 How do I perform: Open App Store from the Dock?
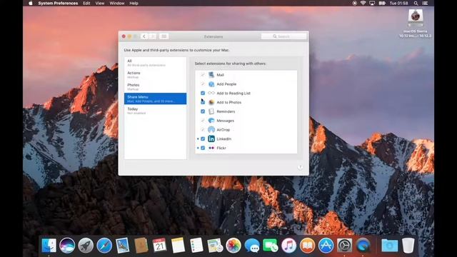click(x=326, y=245)
